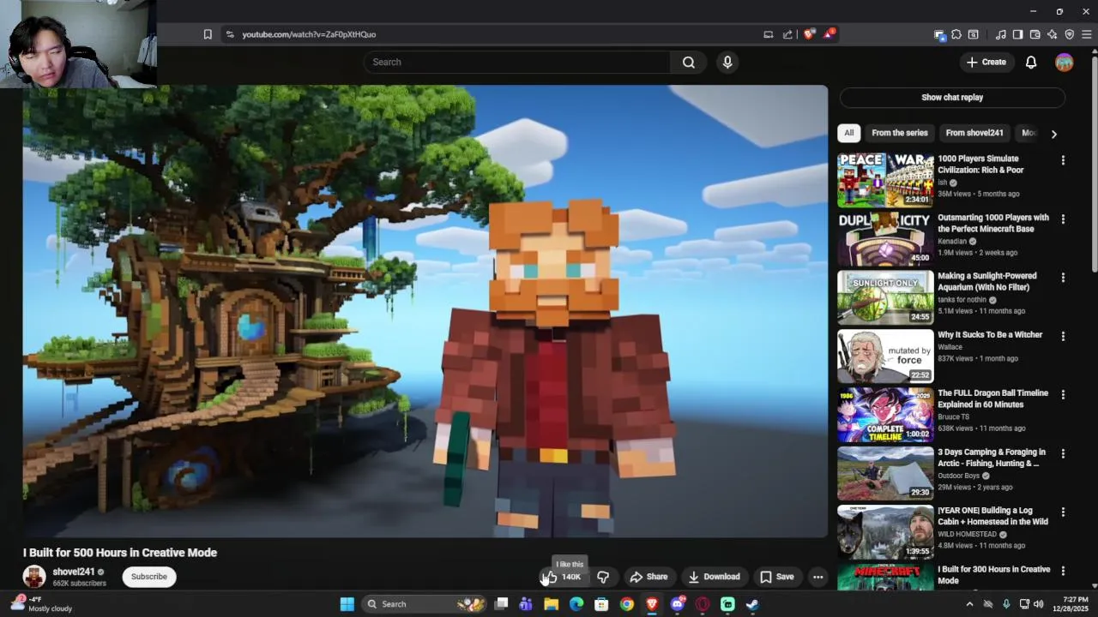Click into the YouTube search field

[x=517, y=62]
